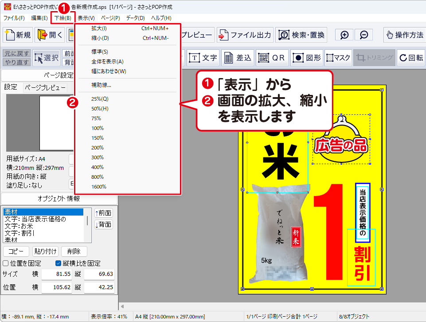Select the QR code tool

coord(273,58)
